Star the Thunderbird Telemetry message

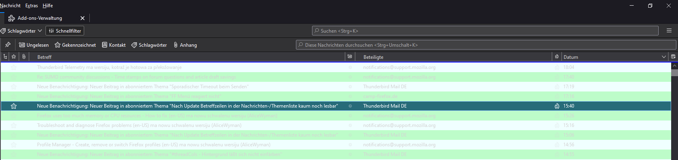click(x=14, y=67)
